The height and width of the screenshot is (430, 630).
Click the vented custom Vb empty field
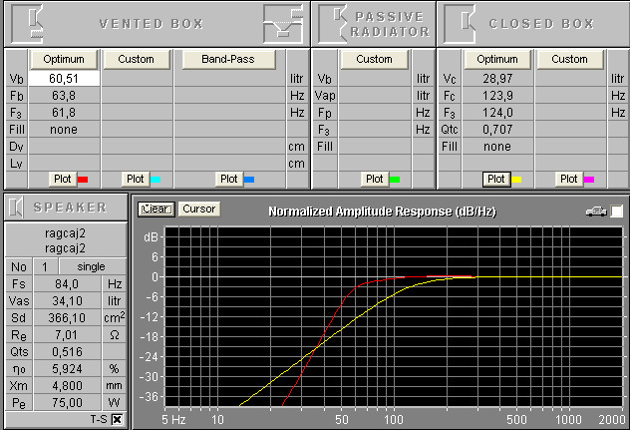pyautogui.click(x=137, y=79)
